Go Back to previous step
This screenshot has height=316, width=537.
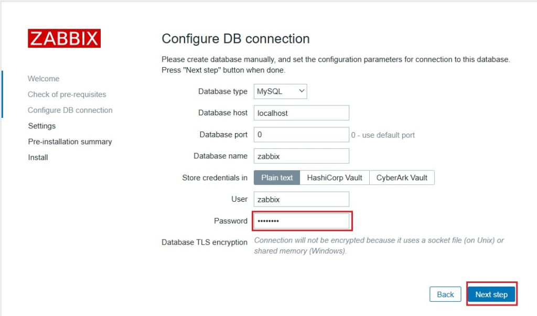tap(445, 295)
